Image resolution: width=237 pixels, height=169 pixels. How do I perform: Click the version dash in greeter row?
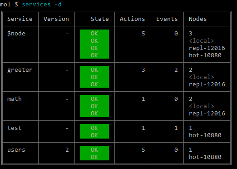click(x=67, y=70)
